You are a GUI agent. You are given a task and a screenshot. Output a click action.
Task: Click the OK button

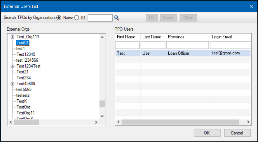pos(207,133)
